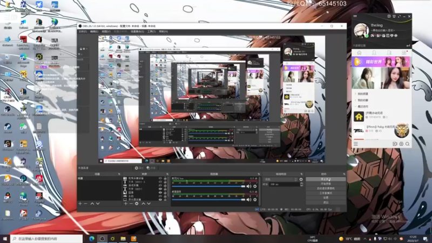
Task: Add a new source with plus icon
Action: pyautogui.click(x=126, y=204)
